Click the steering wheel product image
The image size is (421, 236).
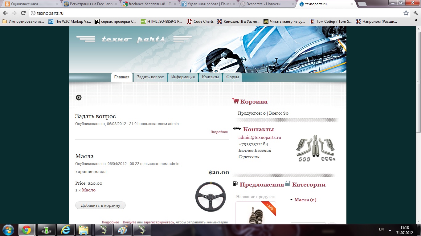211,197
